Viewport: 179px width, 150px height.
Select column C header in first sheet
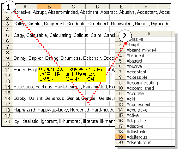tap(73, 6)
